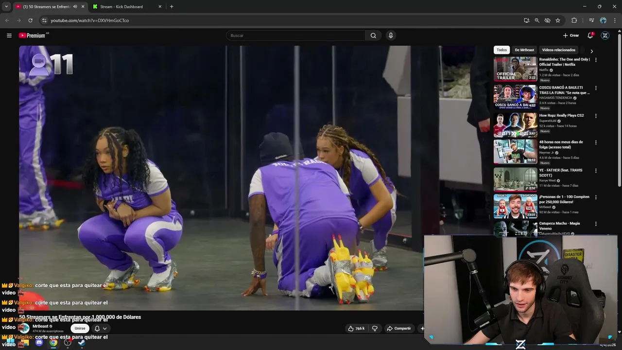This screenshot has width=622, height=350.
Task: Mute the tab via speaker icon
Action: [x=75, y=7]
